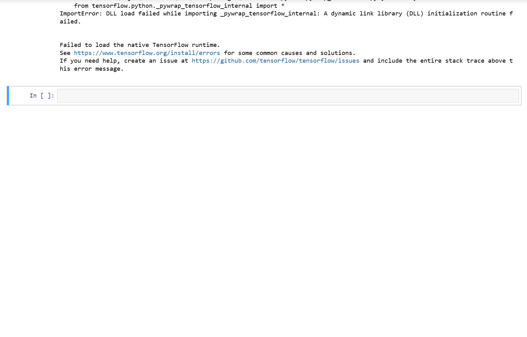Click the "If you need help" text

pos(90,61)
